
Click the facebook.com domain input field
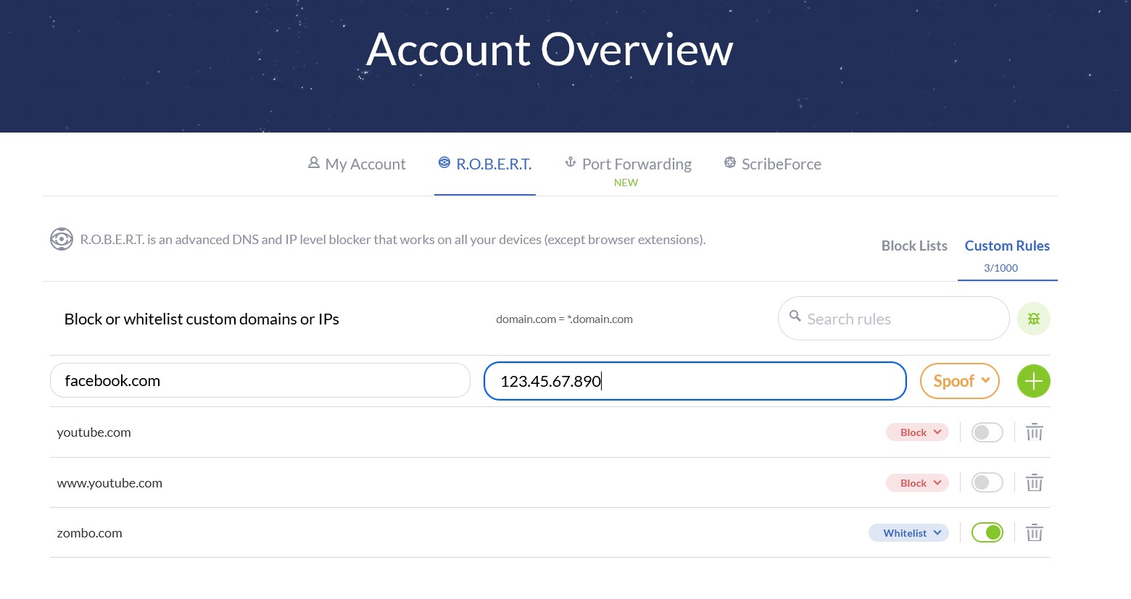260,381
